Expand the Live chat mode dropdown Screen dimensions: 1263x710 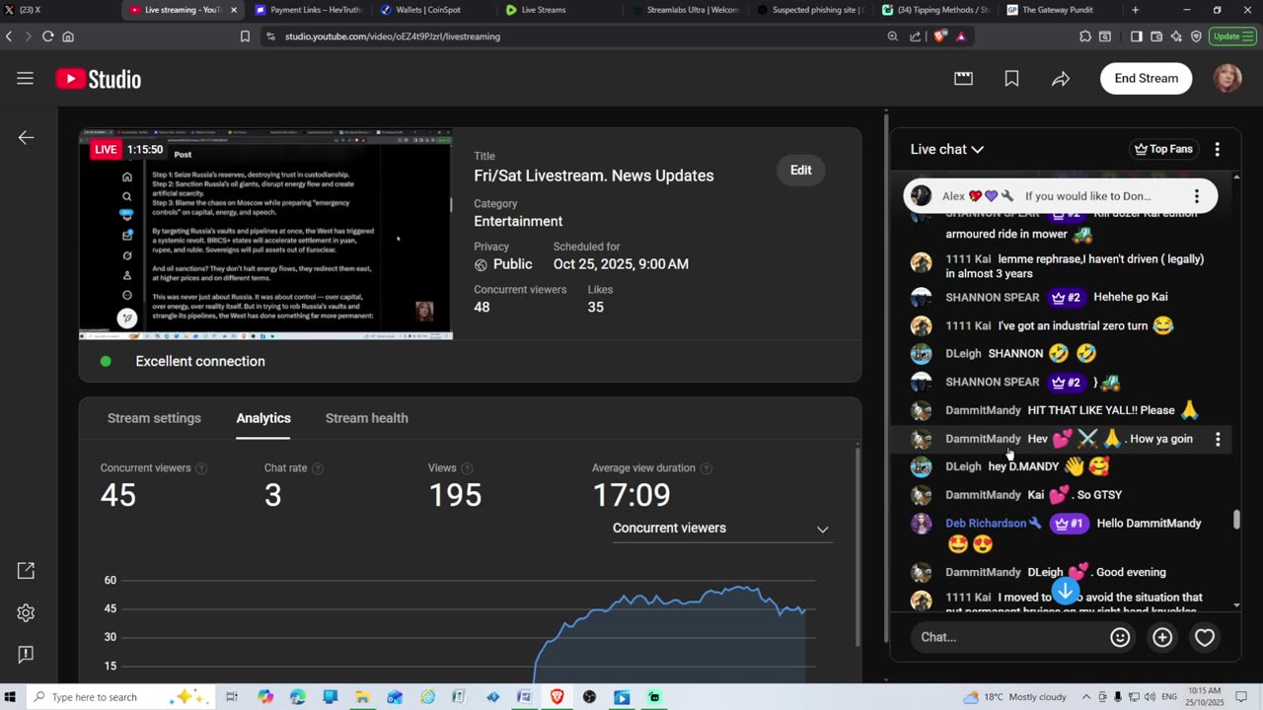[x=947, y=149]
